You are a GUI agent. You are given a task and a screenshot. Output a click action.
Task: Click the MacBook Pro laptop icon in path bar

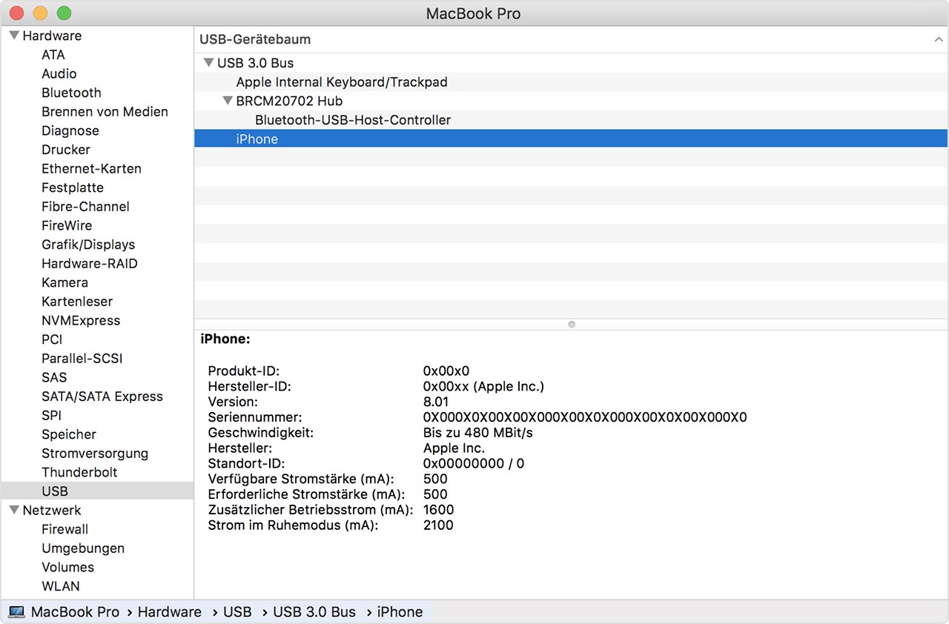(x=16, y=612)
